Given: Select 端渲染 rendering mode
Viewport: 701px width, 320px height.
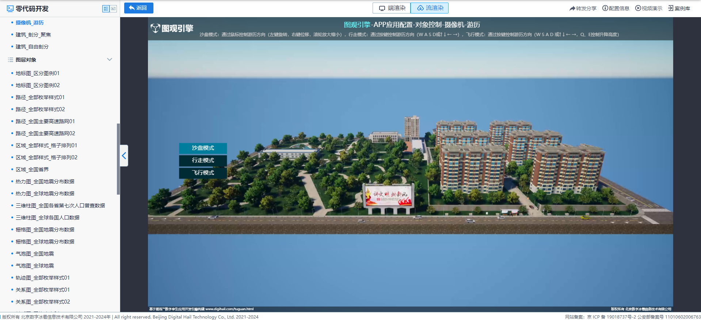Looking at the screenshot, I should tap(392, 8).
